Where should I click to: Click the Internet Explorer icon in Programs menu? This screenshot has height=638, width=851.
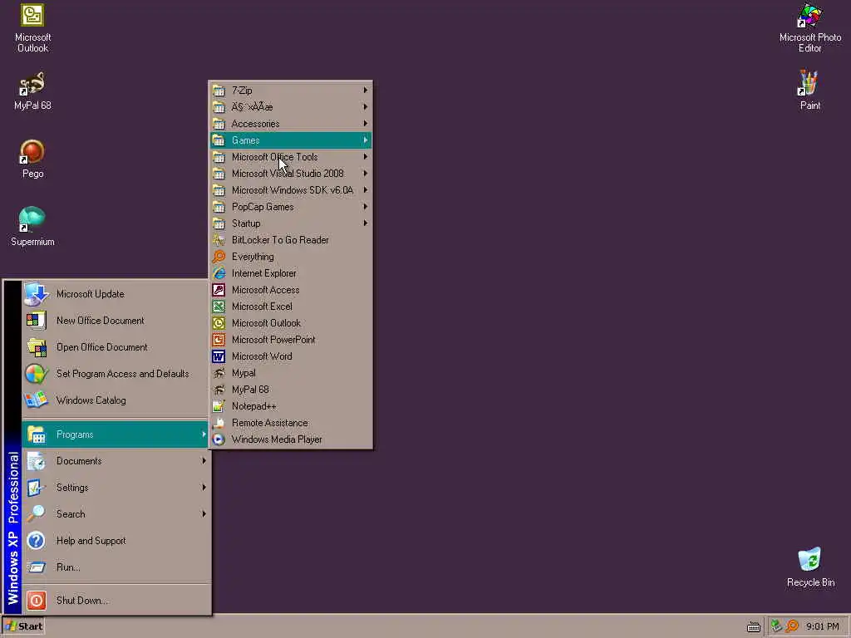(x=219, y=273)
